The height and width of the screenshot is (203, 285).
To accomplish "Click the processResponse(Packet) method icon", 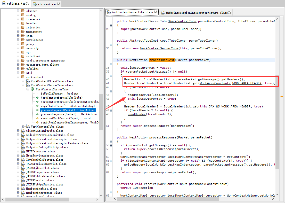I will click(37, 114).
